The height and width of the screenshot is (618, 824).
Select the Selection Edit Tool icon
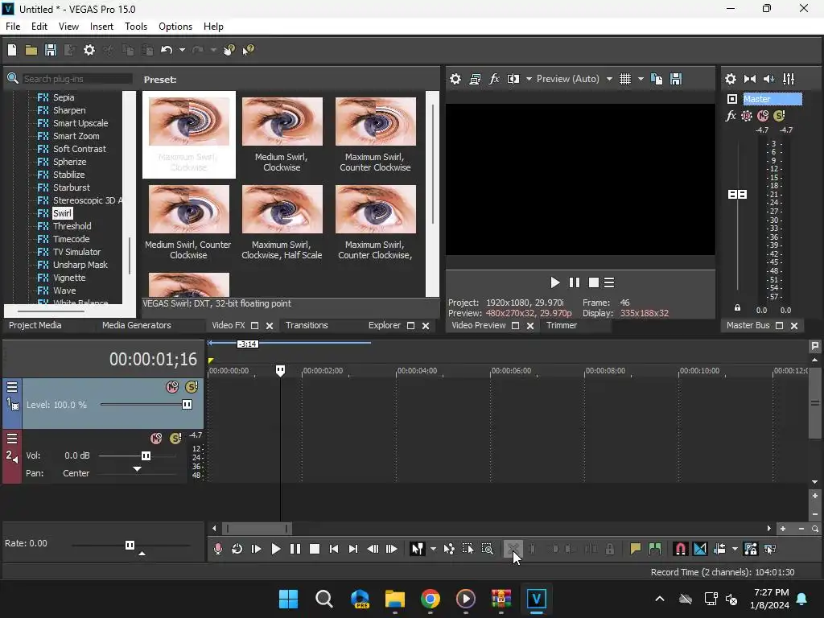coord(468,549)
